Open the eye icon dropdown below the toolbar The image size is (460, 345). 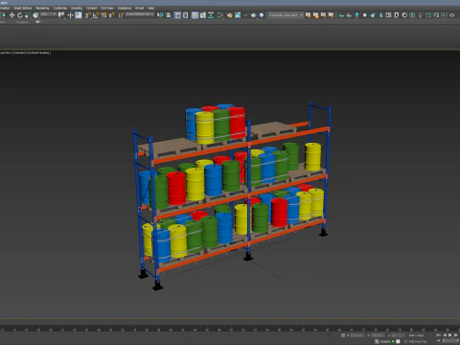click(x=38, y=22)
